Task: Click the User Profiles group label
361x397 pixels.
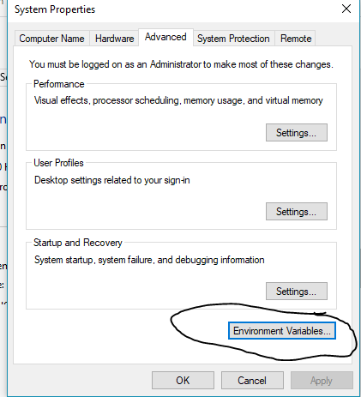Action: [x=58, y=163]
